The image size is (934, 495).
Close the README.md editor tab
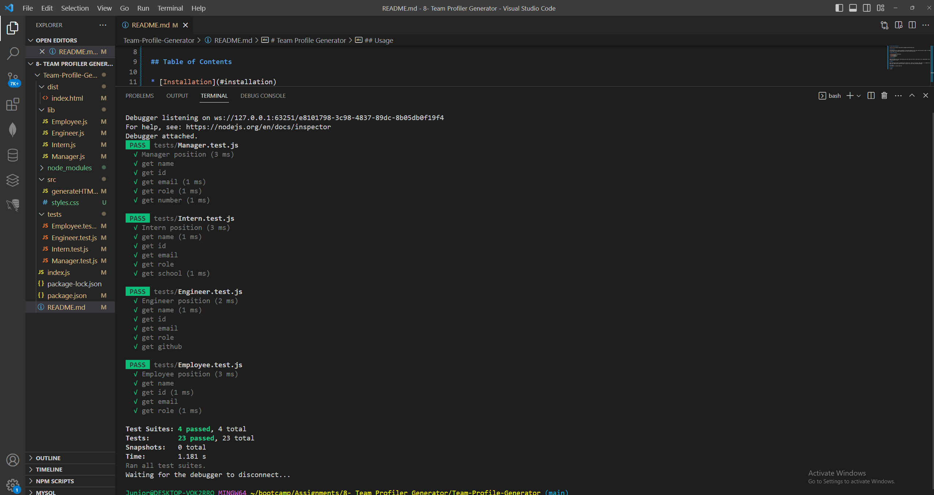[x=185, y=25]
